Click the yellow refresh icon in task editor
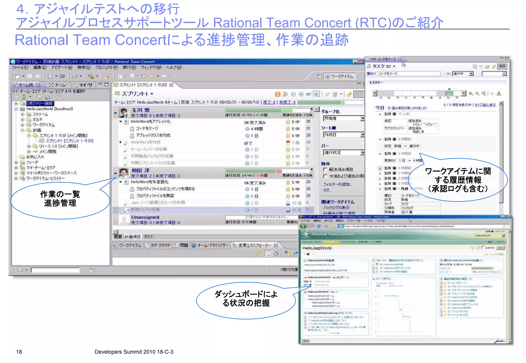This screenshot has width=526, height=363. (x=493, y=66)
